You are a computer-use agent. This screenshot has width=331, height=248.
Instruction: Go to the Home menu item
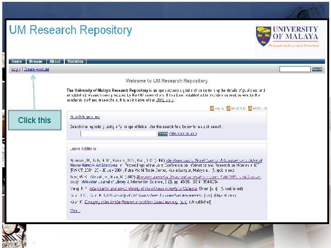(x=17, y=62)
